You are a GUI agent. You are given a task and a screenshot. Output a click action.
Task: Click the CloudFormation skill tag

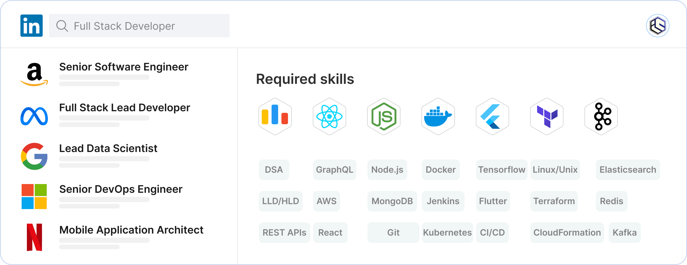(x=567, y=233)
